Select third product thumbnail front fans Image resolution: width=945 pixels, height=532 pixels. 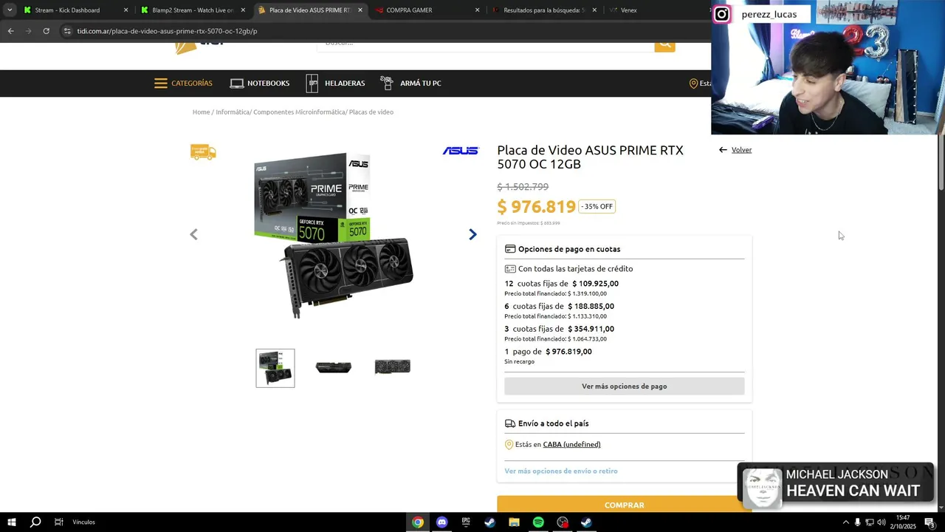[392, 366]
